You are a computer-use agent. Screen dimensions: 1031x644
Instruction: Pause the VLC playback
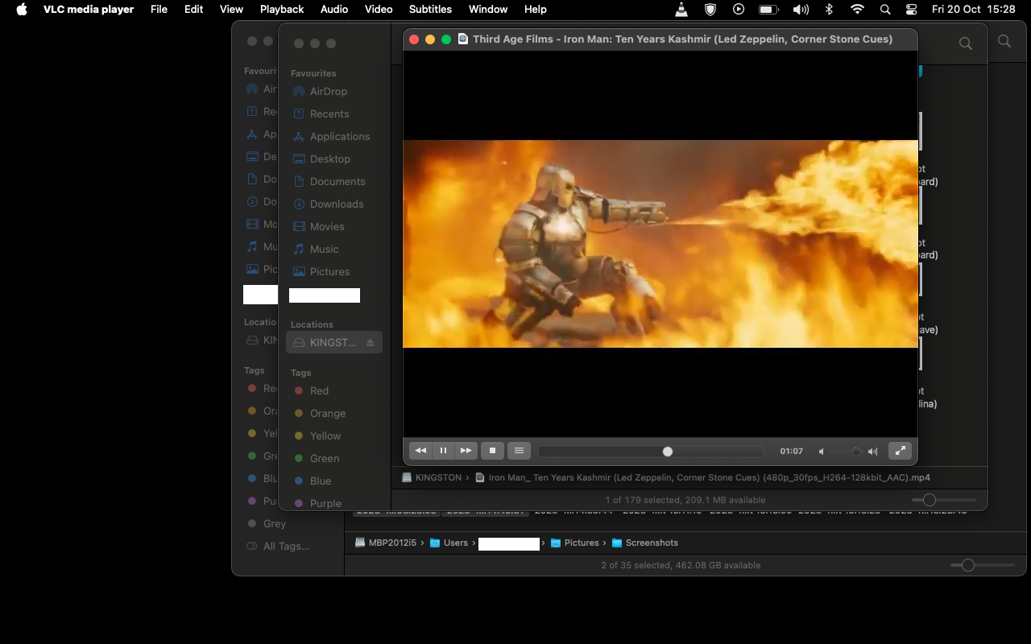point(443,451)
